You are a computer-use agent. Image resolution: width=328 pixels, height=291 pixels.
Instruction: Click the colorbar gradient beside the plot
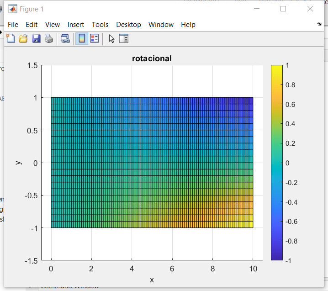tap(276, 163)
